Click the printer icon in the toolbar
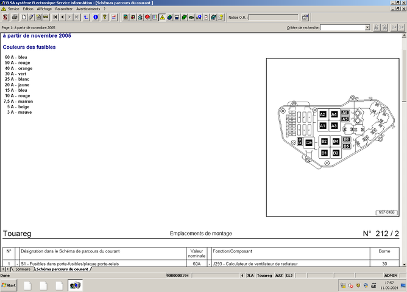The height and width of the screenshot is (292, 407). click(15, 18)
